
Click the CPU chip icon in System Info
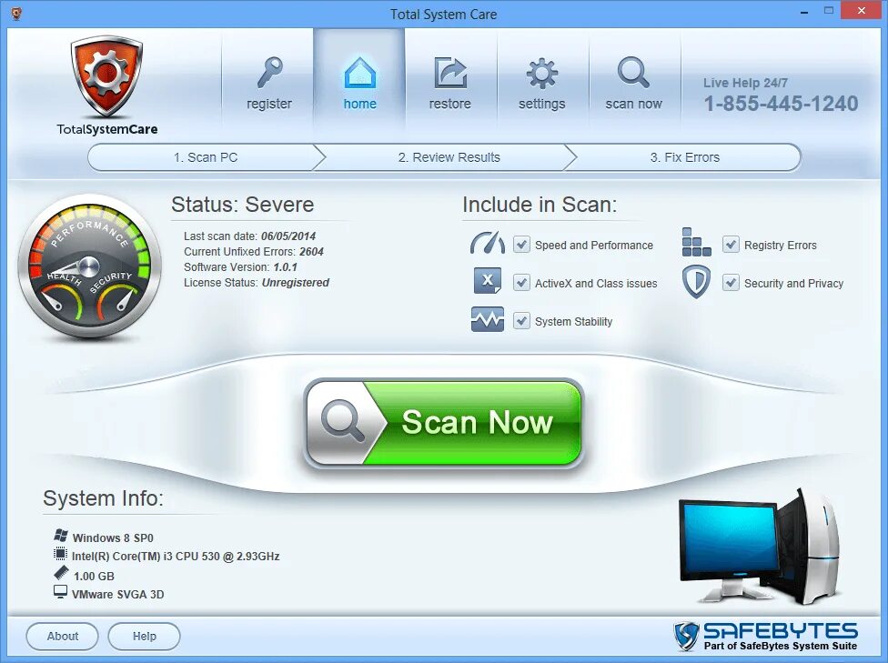tap(60, 554)
